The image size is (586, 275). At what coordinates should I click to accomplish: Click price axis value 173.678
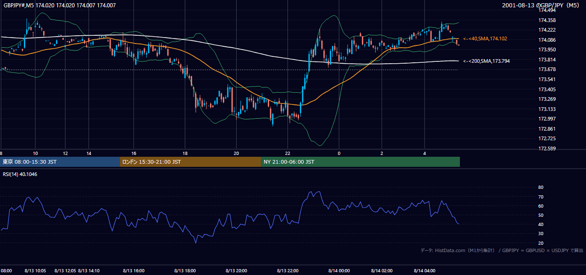[x=547, y=69]
